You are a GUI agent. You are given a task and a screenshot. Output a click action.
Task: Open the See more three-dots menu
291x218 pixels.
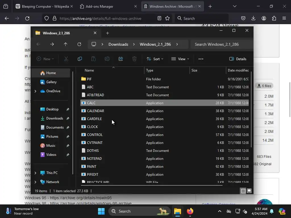(201, 59)
